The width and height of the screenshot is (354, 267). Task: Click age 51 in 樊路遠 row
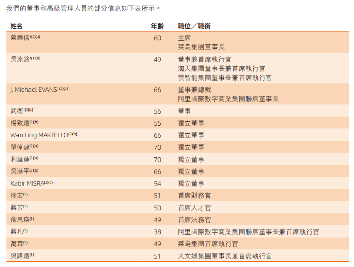point(157,256)
